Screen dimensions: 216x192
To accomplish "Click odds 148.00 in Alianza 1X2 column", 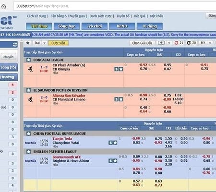I will pyautogui.click(x=178, y=99).
